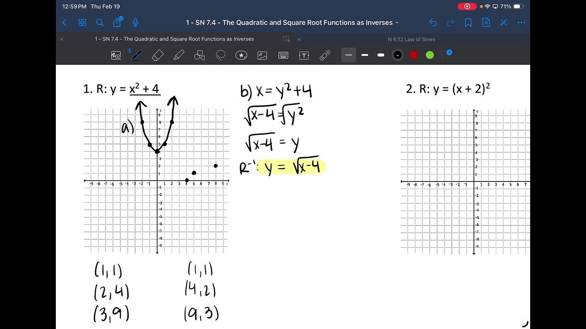Start audio recording with the microphone
Viewport: 586px width, 329px height.
coord(136,22)
